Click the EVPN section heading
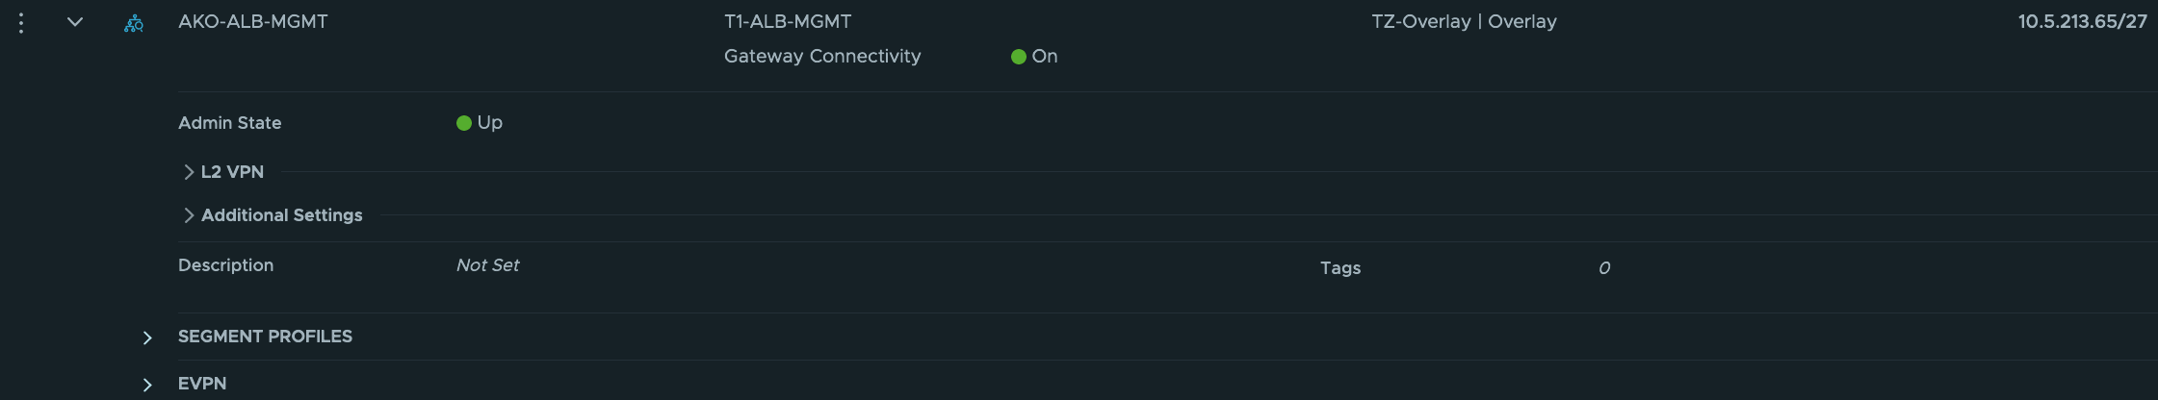This screenshot has width=2158, height=400. point(202,384)
